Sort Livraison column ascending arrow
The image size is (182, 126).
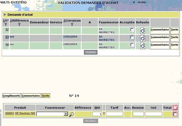pos(64,21)
